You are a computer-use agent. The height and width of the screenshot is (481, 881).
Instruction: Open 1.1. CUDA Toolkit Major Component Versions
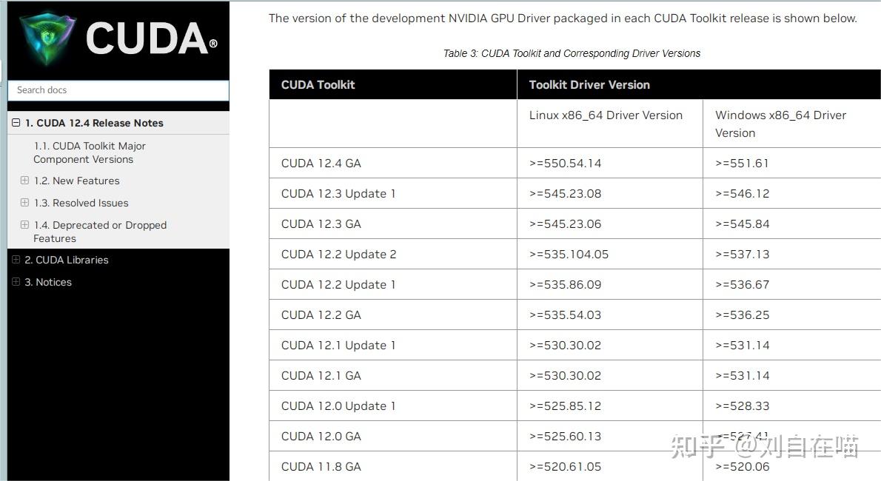point(90,152)
